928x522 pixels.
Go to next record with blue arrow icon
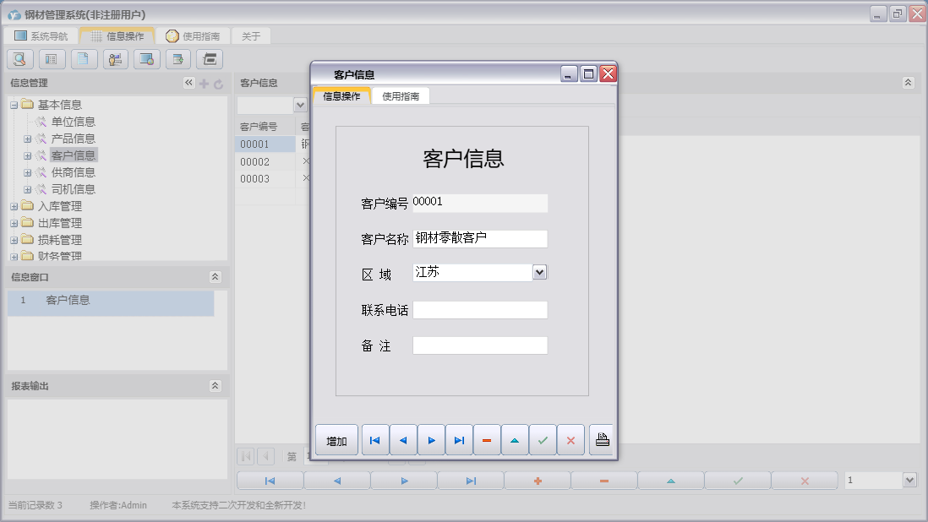(x=430, y=439)
